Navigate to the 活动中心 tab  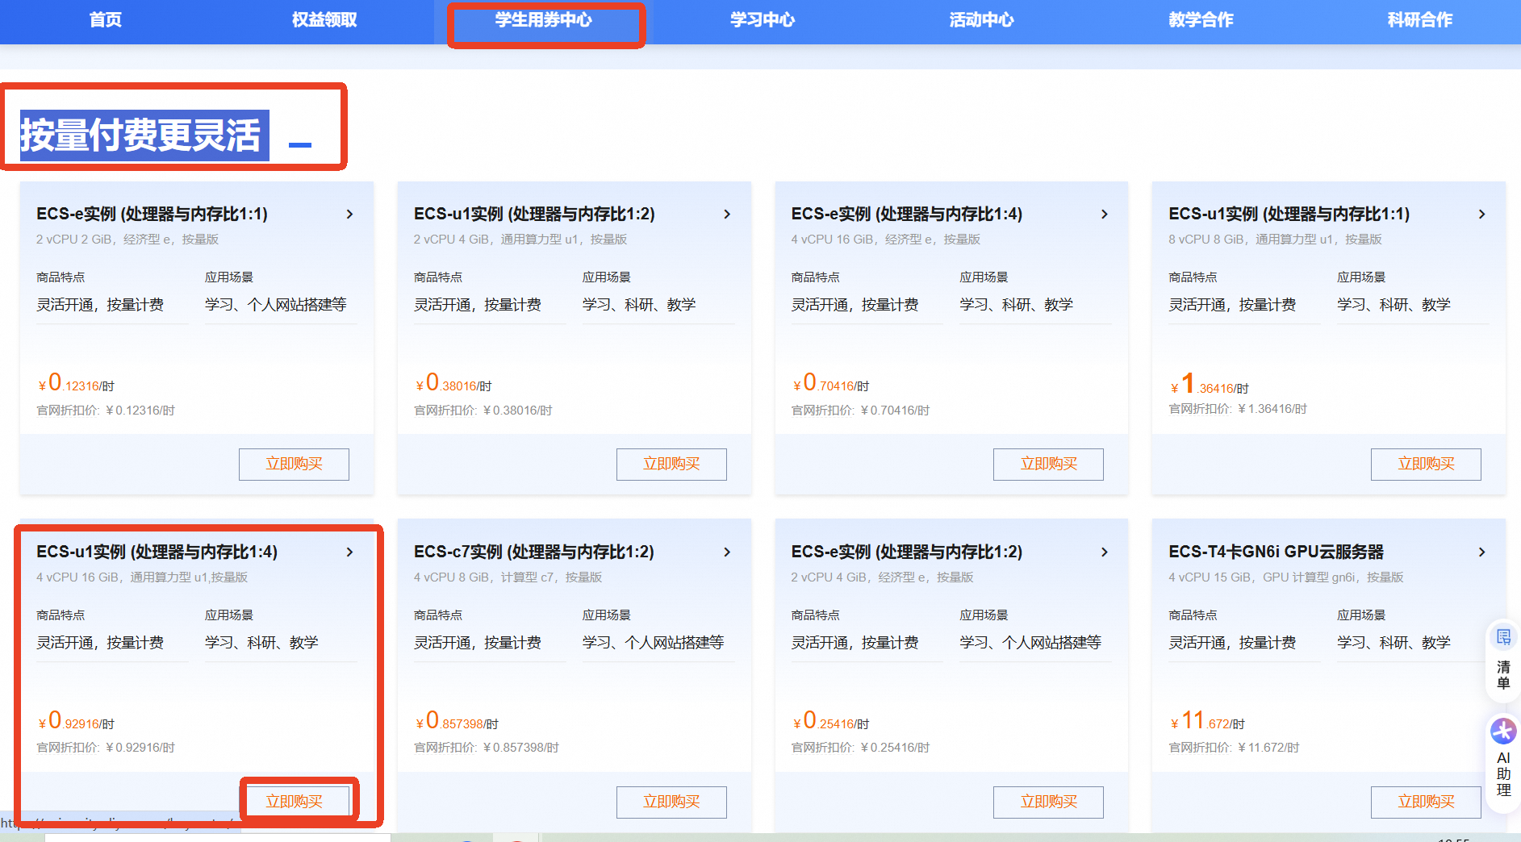click(981, 20)
